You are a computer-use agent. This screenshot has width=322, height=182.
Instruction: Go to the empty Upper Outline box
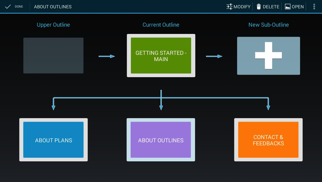53,56
